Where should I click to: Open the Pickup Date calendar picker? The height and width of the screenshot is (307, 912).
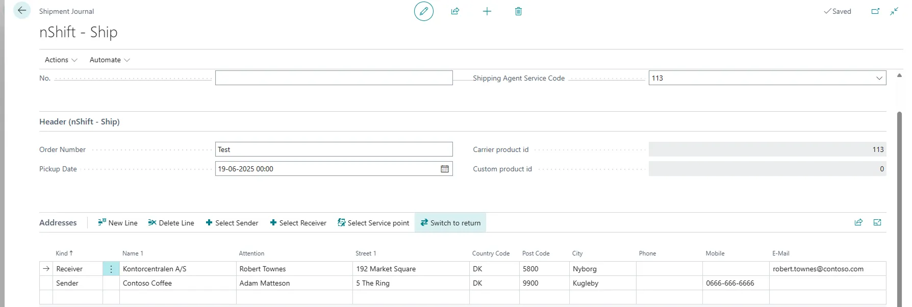pos(445,169)
